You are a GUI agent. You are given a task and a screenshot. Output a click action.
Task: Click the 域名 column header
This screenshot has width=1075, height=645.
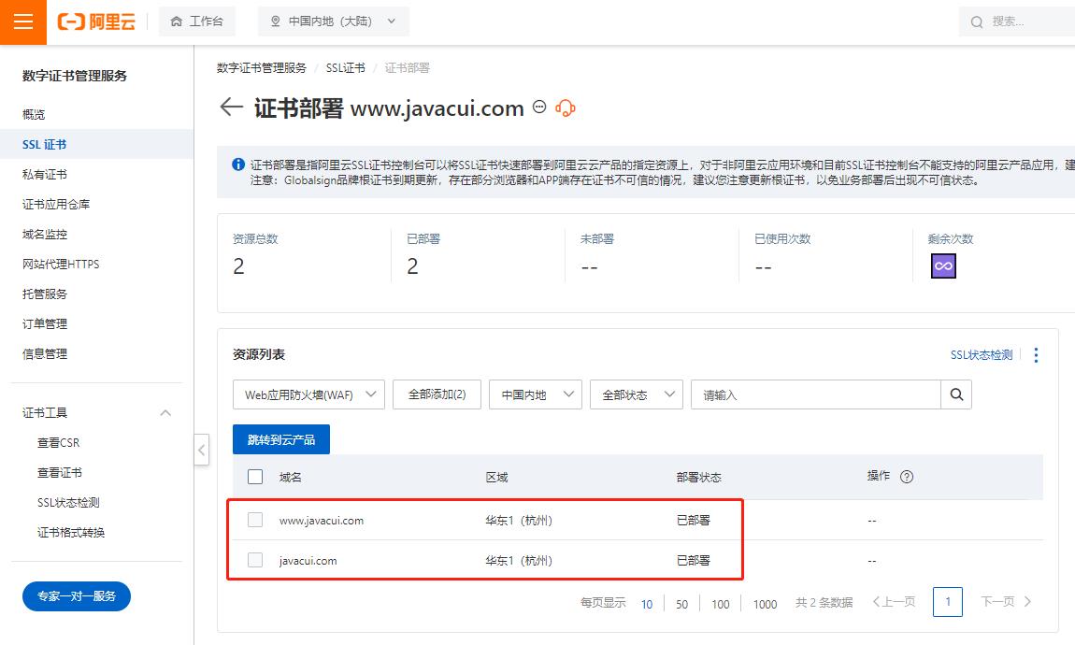point(290,477)
